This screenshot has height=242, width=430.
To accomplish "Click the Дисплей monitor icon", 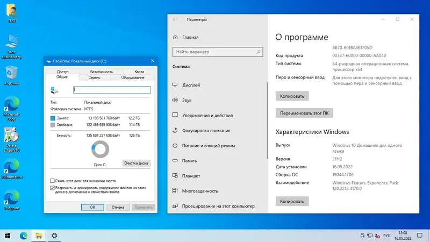I will pos(175,85).
